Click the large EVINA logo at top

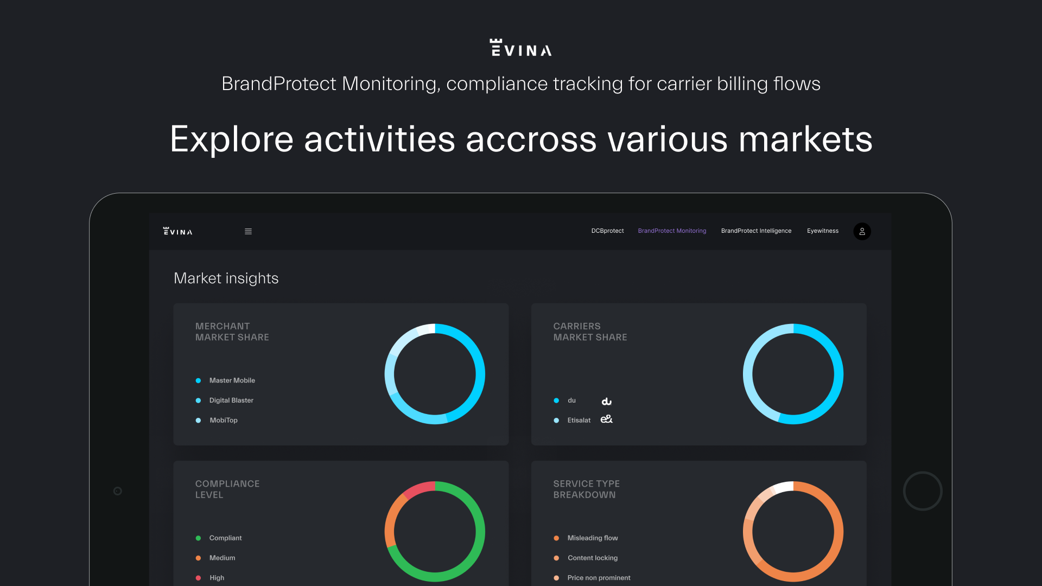point(521,48)
